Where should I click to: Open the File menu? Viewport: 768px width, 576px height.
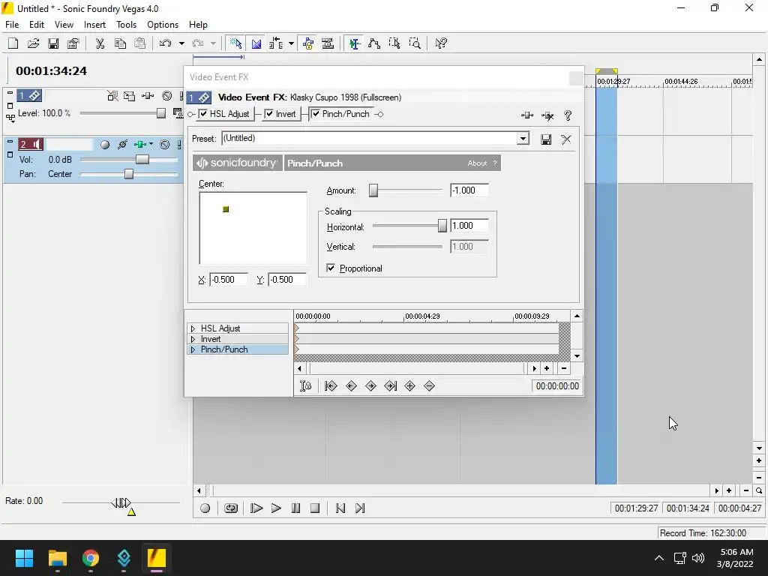(x=12, y=25)
